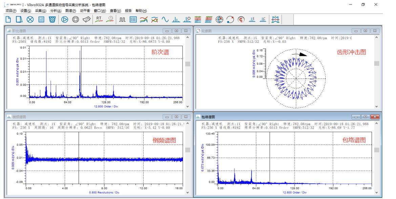Maximize the 倒频谱图 child window
Image resolution: width=396 pixels, height=199 pixels.
click(176, 117)
